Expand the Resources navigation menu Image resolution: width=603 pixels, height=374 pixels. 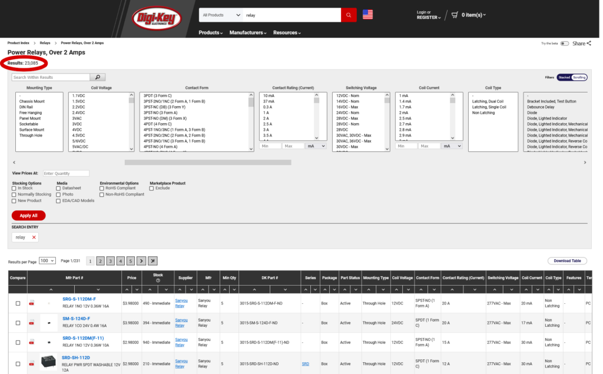coord(287,33)
